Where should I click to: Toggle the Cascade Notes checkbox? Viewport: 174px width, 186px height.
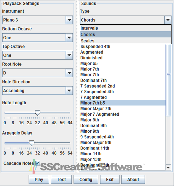click(x=38, y=163)
